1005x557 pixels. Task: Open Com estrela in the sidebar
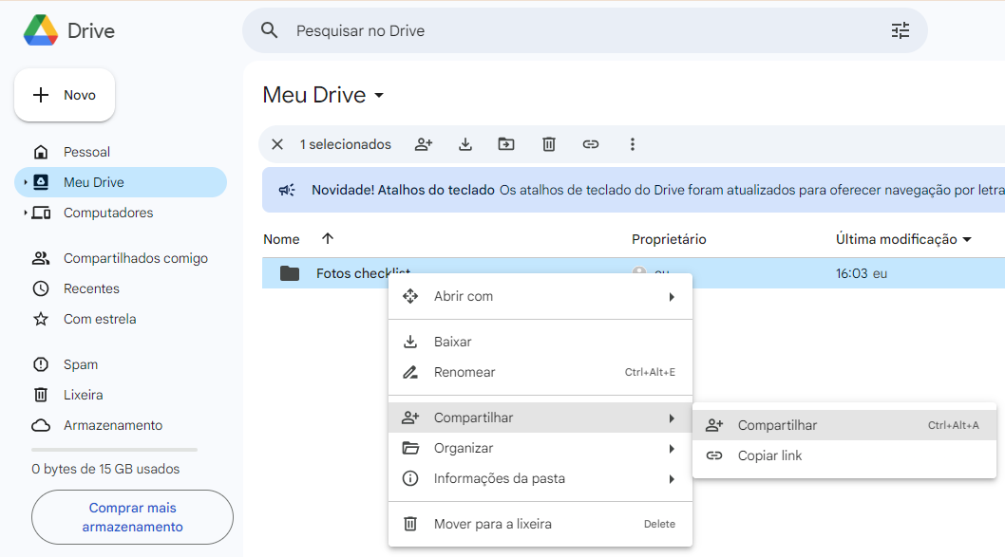click(x=100, y=319)
